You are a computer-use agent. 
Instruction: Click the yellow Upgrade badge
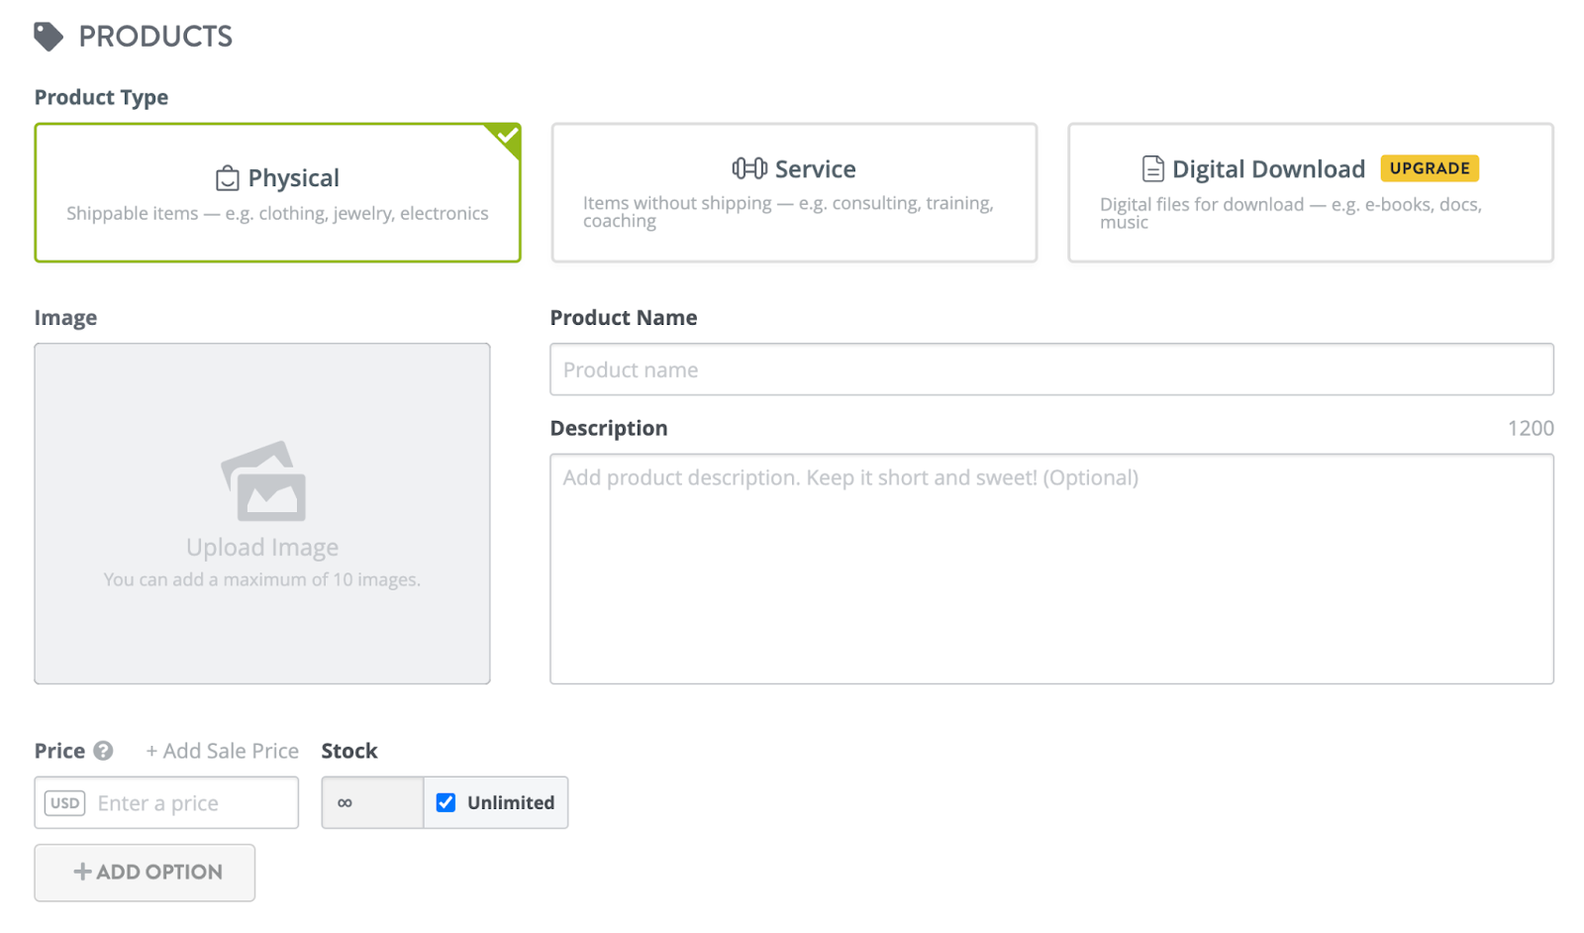[x=1429, y=168]
